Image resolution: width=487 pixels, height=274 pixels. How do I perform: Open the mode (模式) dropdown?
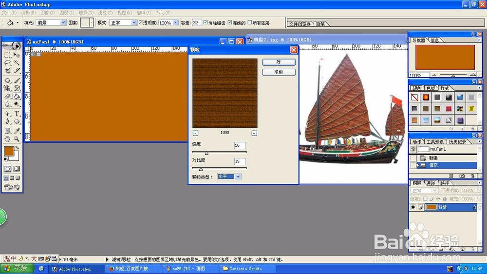click(x=134, y=22)
